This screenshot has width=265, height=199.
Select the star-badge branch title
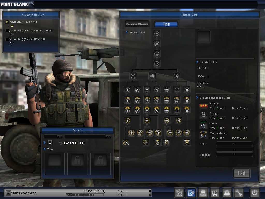[133, 76]
